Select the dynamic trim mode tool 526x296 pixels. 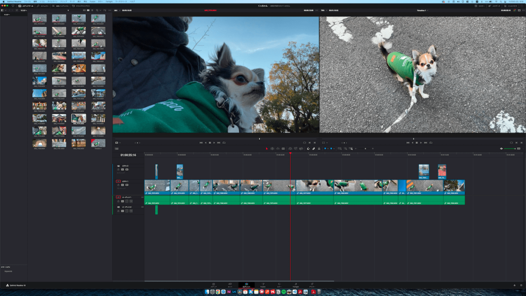(278, 149)
